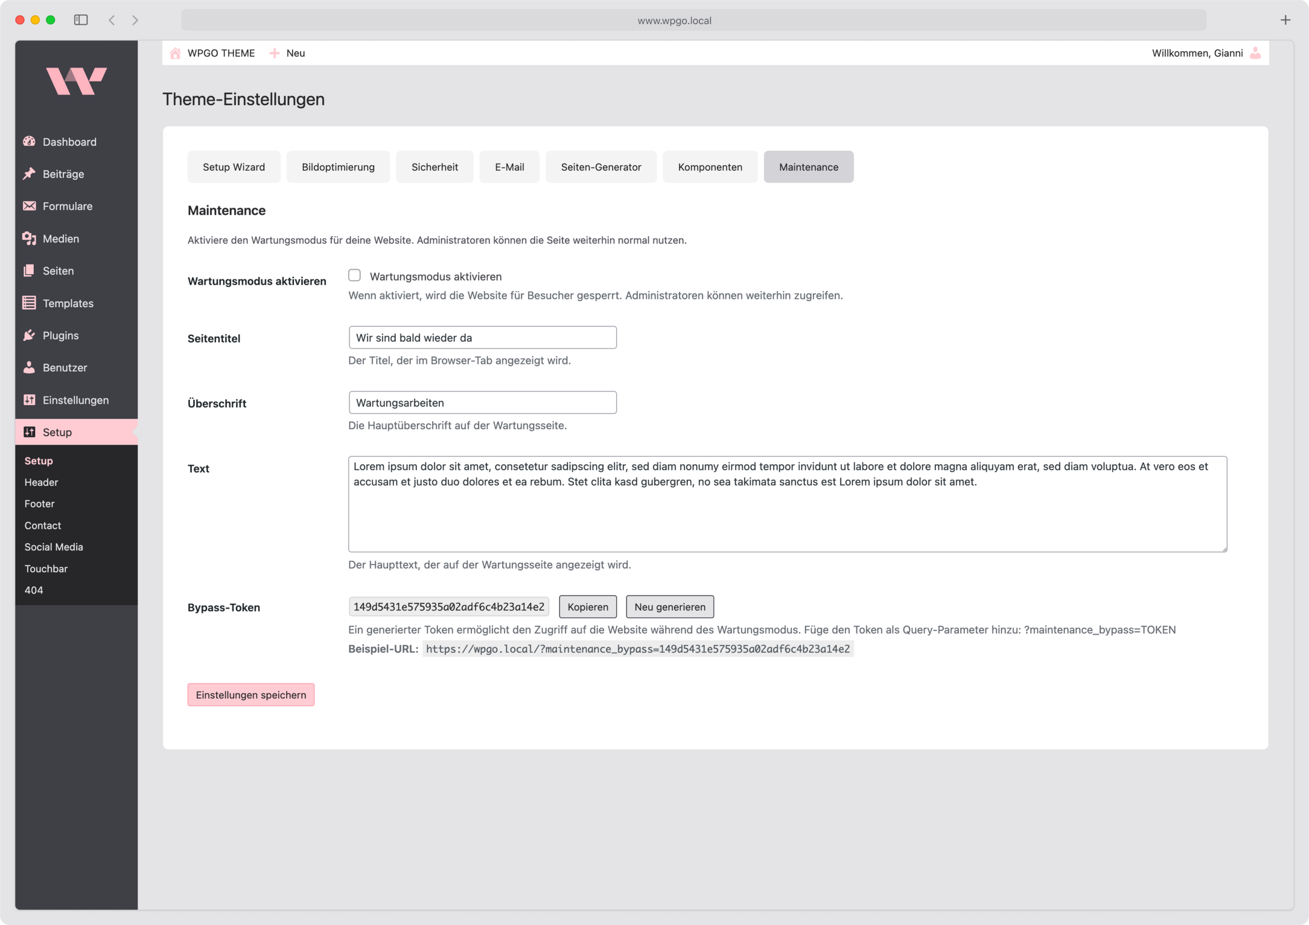Switch to the Sicherheit tab

pos(435,167)
